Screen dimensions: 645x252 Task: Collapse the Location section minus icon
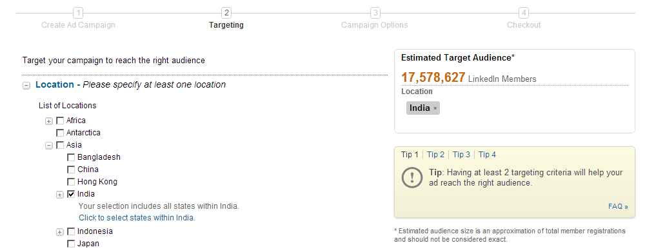click(26, 86)
